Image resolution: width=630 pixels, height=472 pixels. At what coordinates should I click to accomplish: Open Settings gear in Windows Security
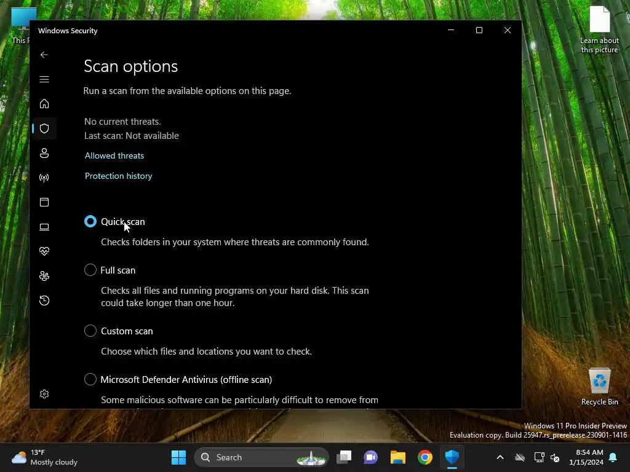coord(44,394)
